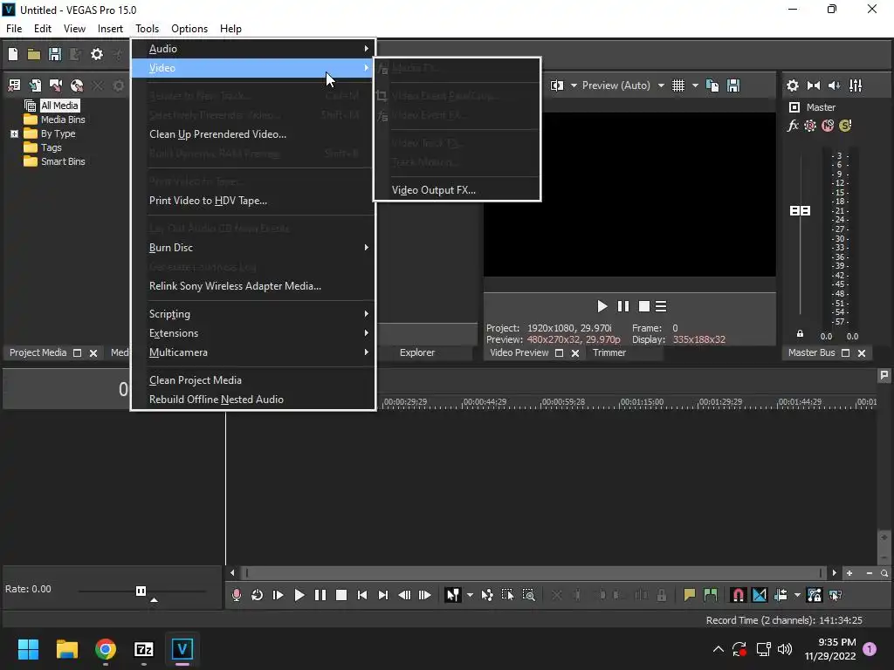Click Selection Edit Tool icon
This screenshot has height=670, width=894.
tap(507, 595)
